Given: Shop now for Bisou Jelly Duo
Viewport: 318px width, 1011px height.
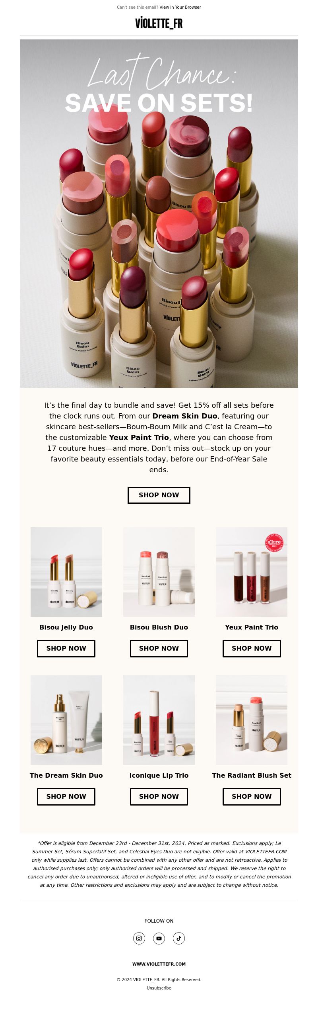Looking at the screenshot, I should coord(66,648).
